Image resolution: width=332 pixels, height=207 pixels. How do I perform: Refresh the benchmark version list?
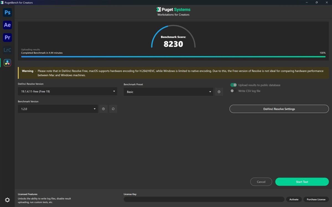pyautogui.click(x=113, y=109)
